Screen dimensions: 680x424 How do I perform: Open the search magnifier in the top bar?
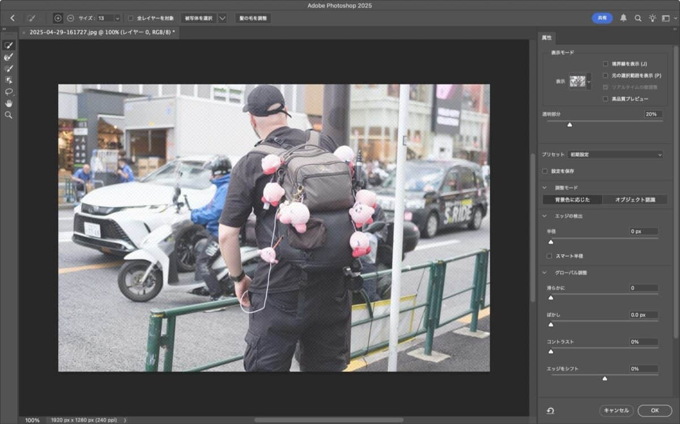point(638,18)
